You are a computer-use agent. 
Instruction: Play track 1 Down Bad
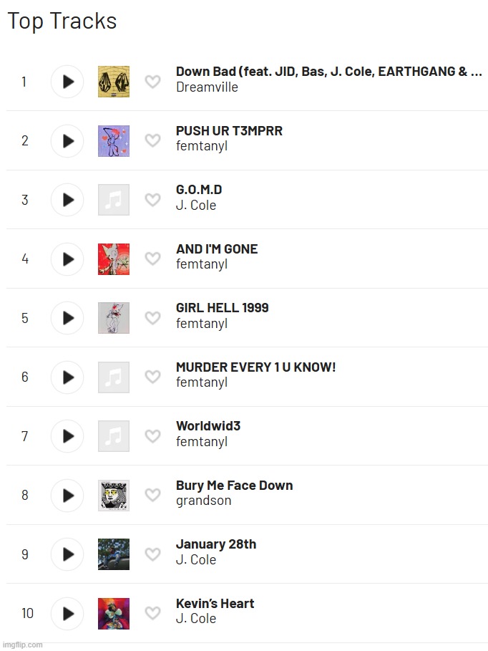67,82
